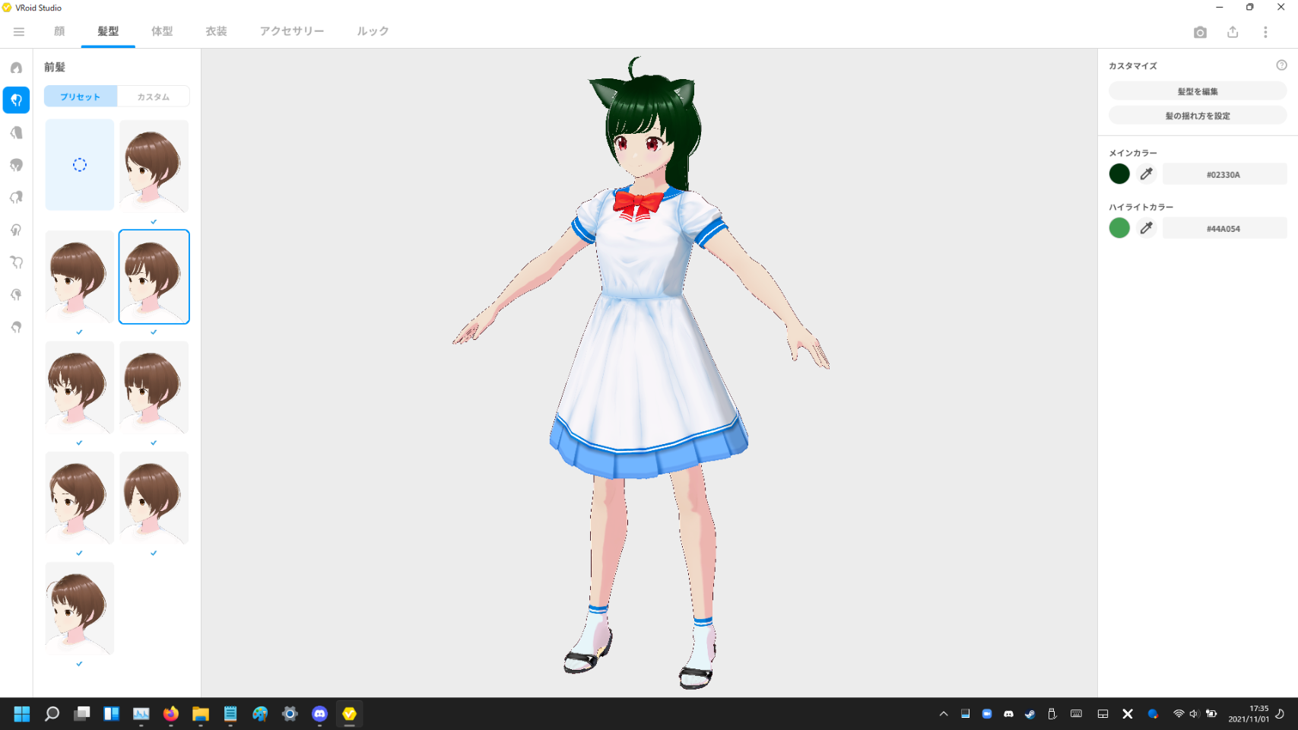Click the help question mark icon
1298x730 pixels.
pos(1281,65)
